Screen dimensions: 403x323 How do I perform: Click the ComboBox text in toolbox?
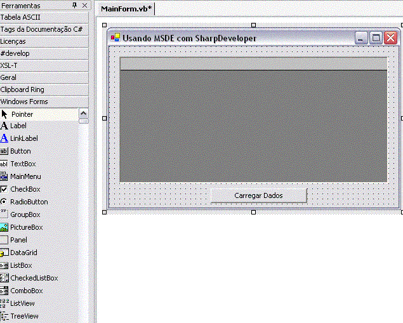pyautogui.click(x=27, y=291)
